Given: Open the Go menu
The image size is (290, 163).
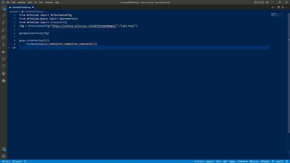Looking at the screenshot, I should tap(35, 2).
